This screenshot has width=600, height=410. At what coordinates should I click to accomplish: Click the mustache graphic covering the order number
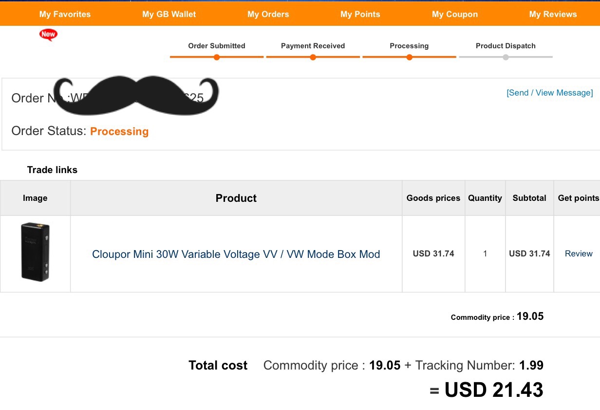click(x=135, y=95)
